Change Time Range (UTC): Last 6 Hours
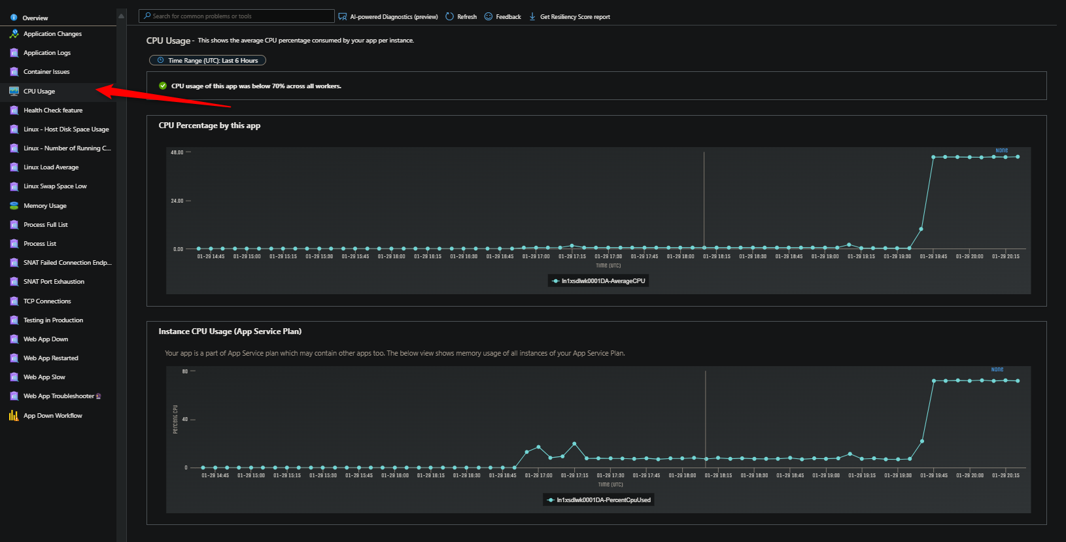The height and width of the screenshot is (542, 1066). point(207,60)
